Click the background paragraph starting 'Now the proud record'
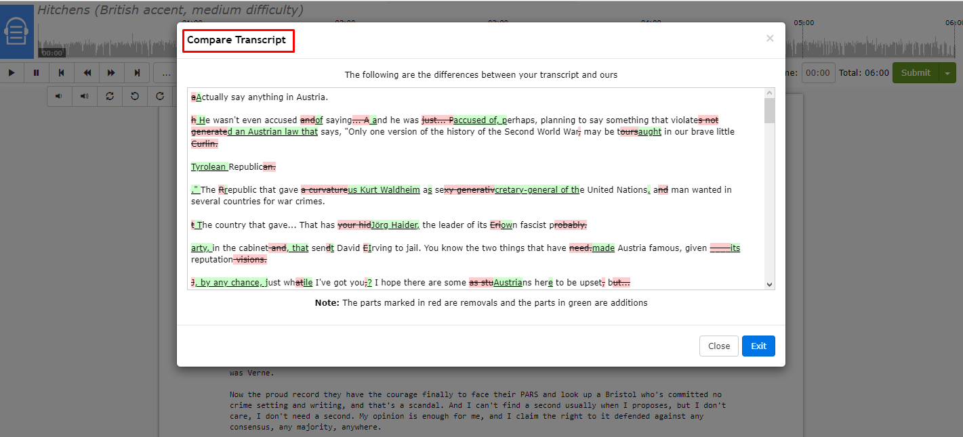 [x=477, y=411]
